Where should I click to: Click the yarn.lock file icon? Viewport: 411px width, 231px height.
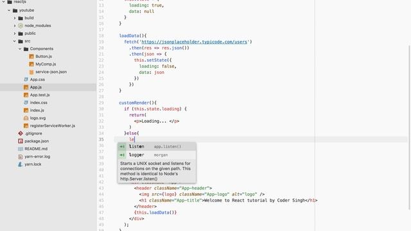coord(21,164)
